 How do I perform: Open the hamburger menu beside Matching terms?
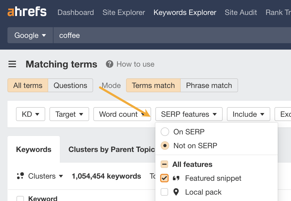[12, 64]
